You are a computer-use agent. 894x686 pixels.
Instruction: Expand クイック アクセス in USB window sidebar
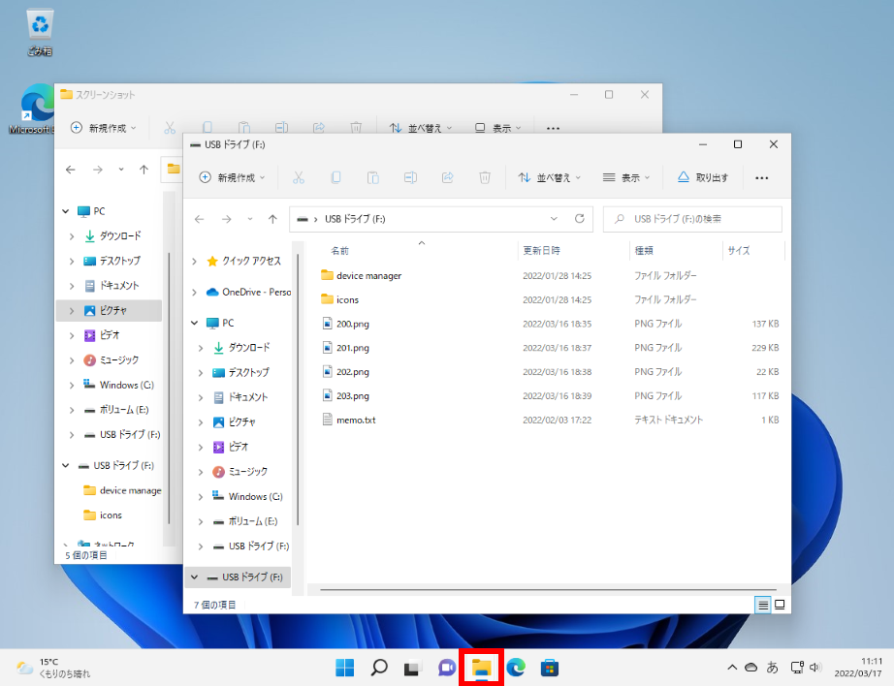pyautogui.click(x=195, y=261)
